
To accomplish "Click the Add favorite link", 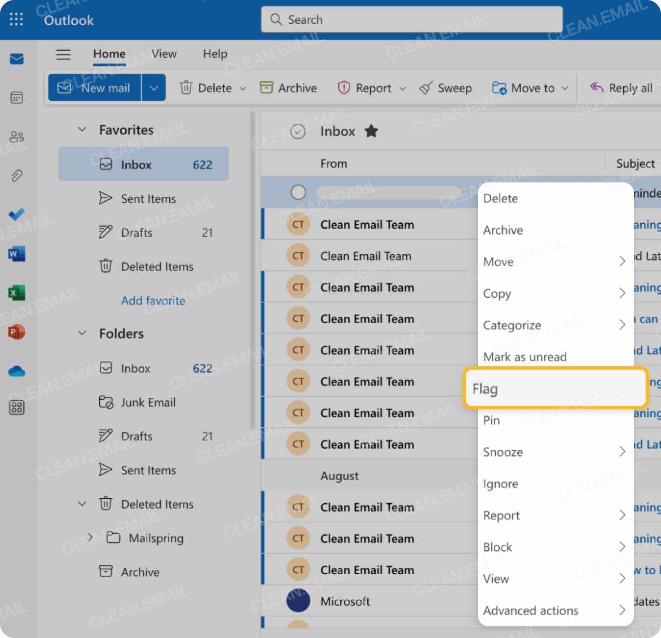I will 153,301.
